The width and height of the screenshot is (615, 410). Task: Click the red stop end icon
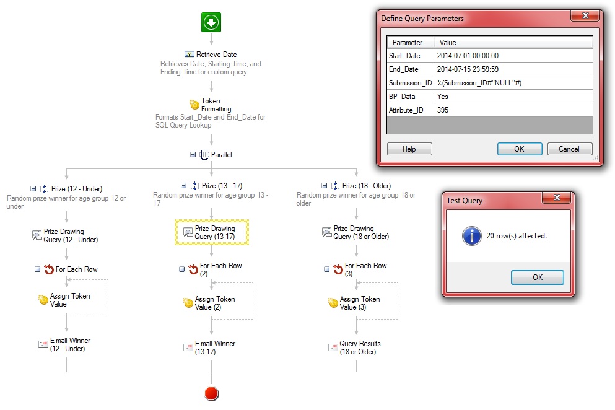point(211,393)
